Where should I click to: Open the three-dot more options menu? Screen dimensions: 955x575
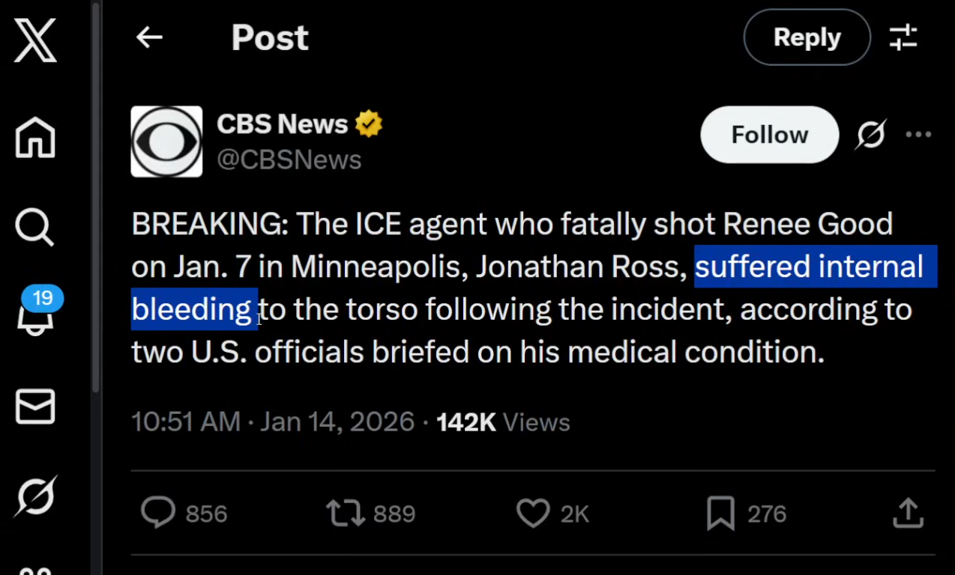point(918,135)
